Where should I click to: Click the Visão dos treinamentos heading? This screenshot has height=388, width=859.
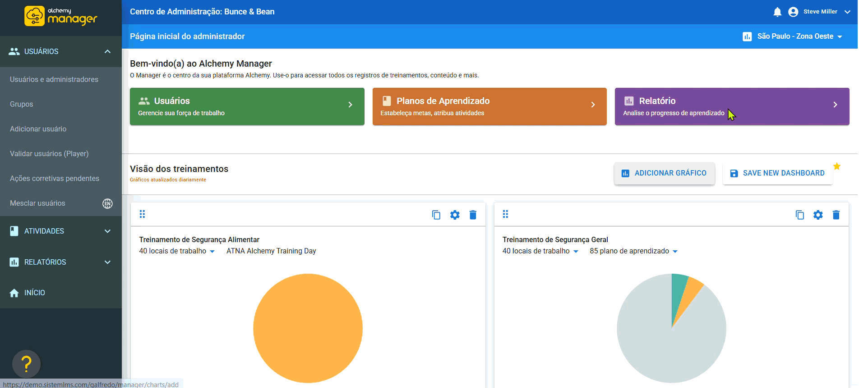click(x=179, y=169)
